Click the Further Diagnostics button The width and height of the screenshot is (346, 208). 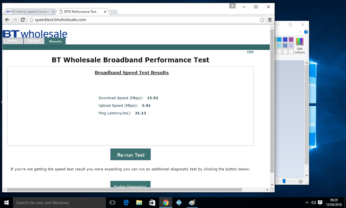[130, 185]
